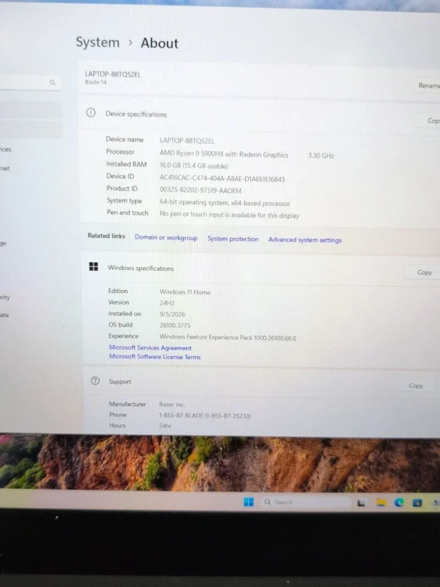
Task: Open the Windows Start menu
Action: tap(249, 502)
